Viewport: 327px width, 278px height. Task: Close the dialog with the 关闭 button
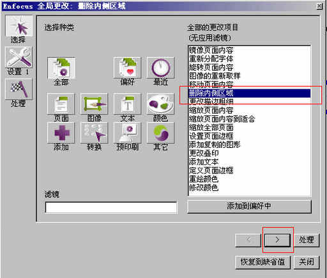coord(307,262)
